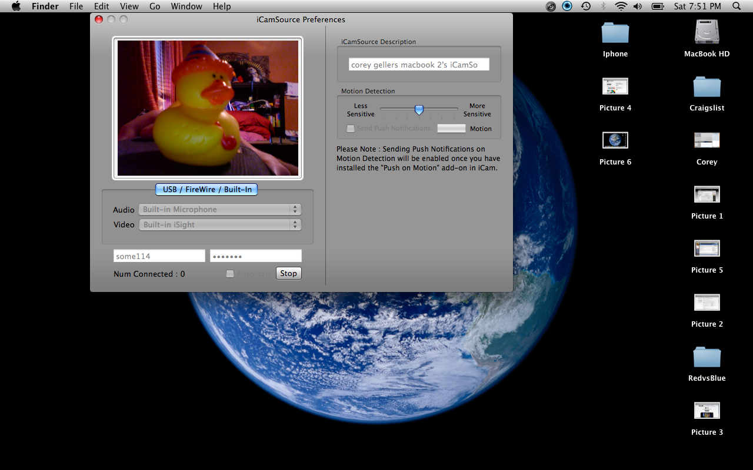Click the More Sensitive label
753x470 pixels.
tap(477, 110)
